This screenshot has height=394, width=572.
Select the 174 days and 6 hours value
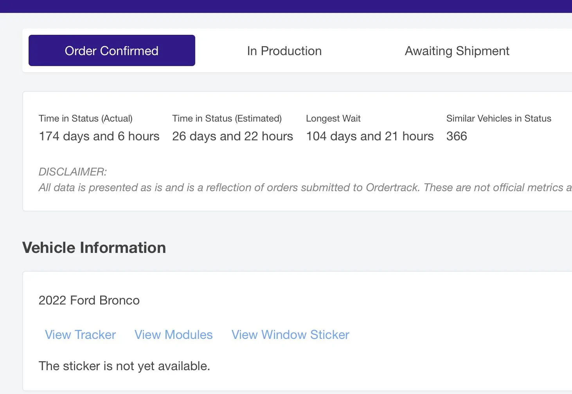coord(99,136)
